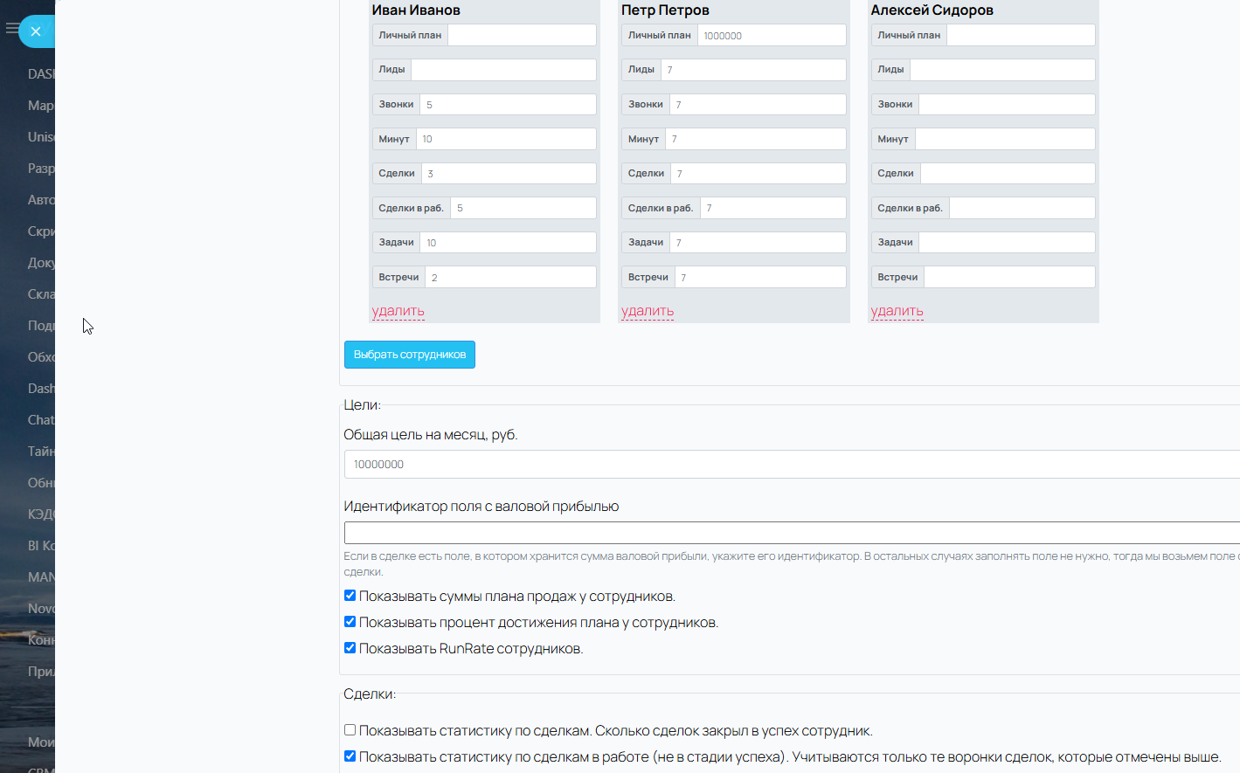This screenshot has height=773, width=1240.
Task: Open sidebar item starting with 'MAN'
Action: coord(41,577)
